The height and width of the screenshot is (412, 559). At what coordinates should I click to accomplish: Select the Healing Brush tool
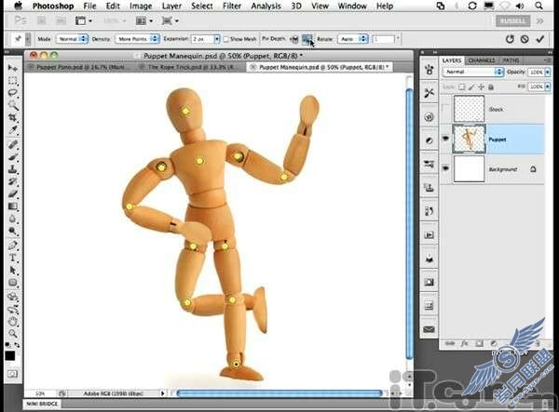[13, 145]
